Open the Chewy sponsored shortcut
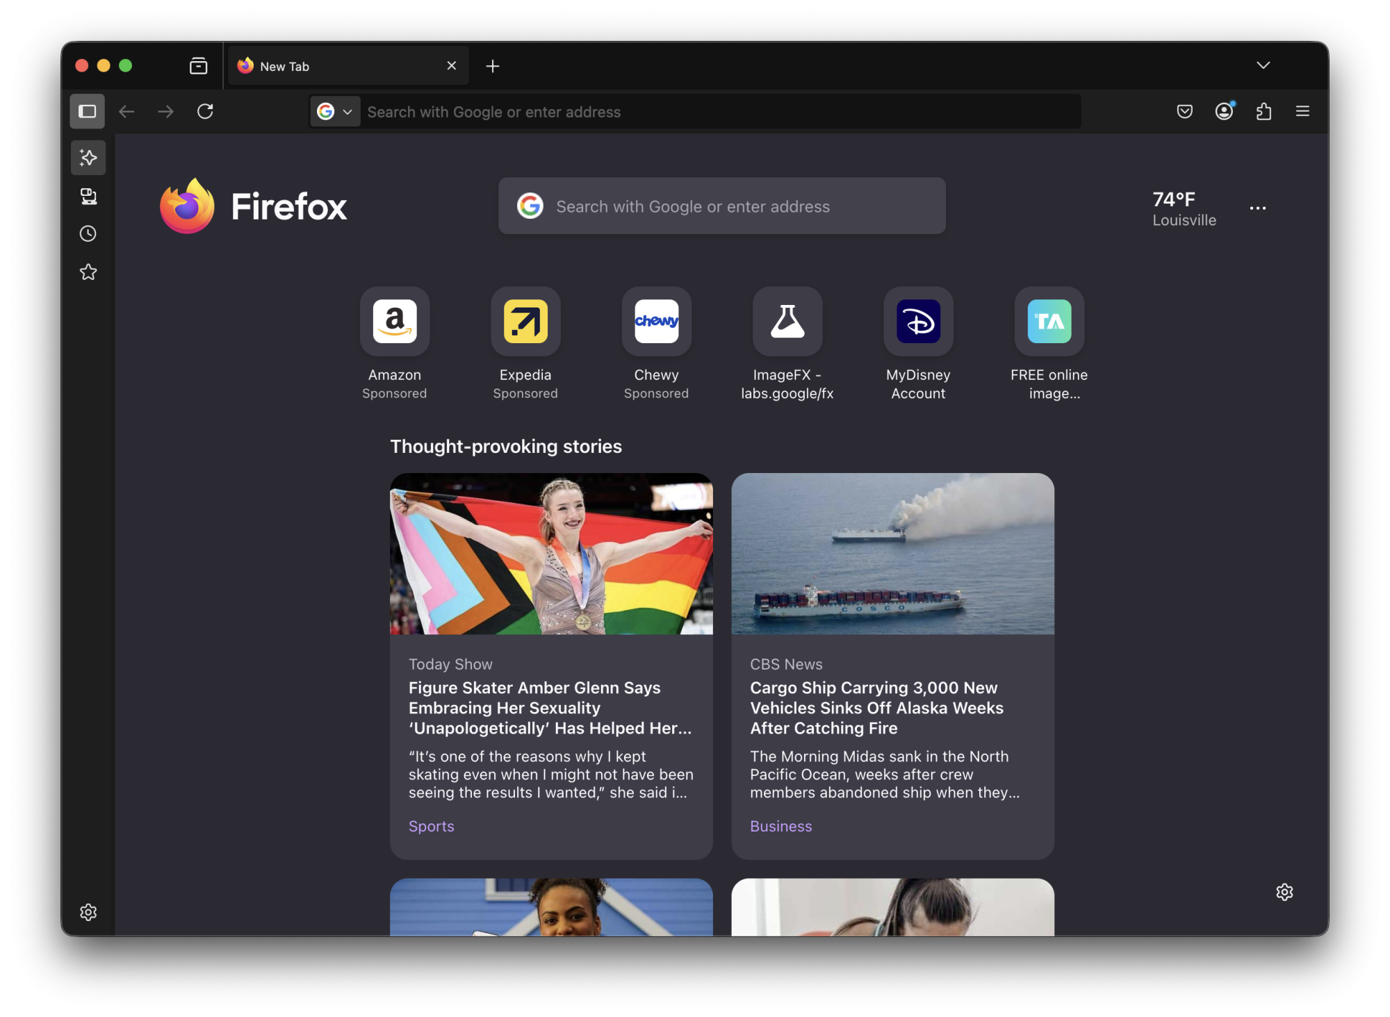 pos(656,344)
